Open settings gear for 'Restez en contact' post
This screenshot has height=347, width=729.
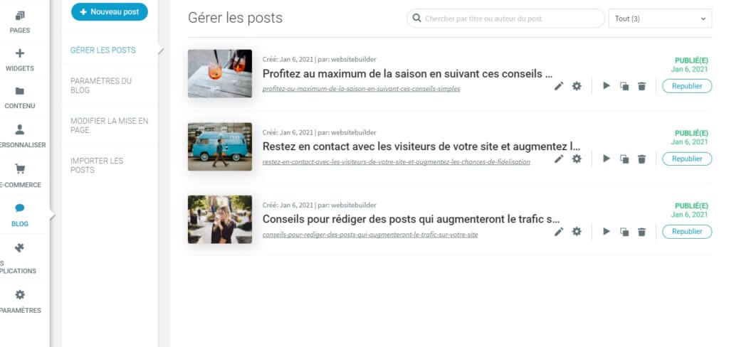[x=577, y=159]
